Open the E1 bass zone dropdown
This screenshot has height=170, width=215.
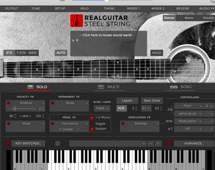[146, 108]
